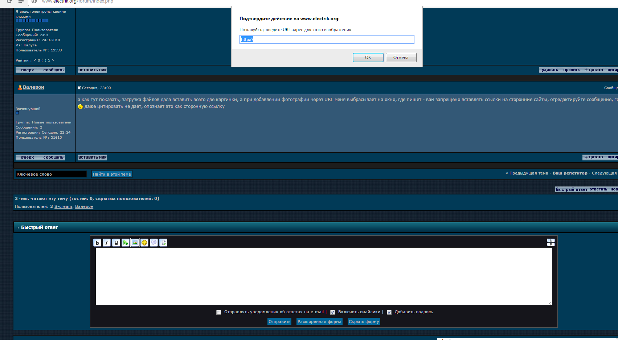
Task: Click вставить ник under Валерон's post
Action: pos(92,158)
